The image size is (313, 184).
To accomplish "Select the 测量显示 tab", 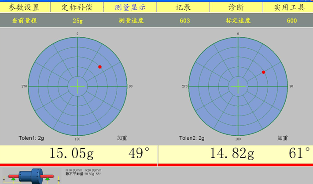I will 130,7.
